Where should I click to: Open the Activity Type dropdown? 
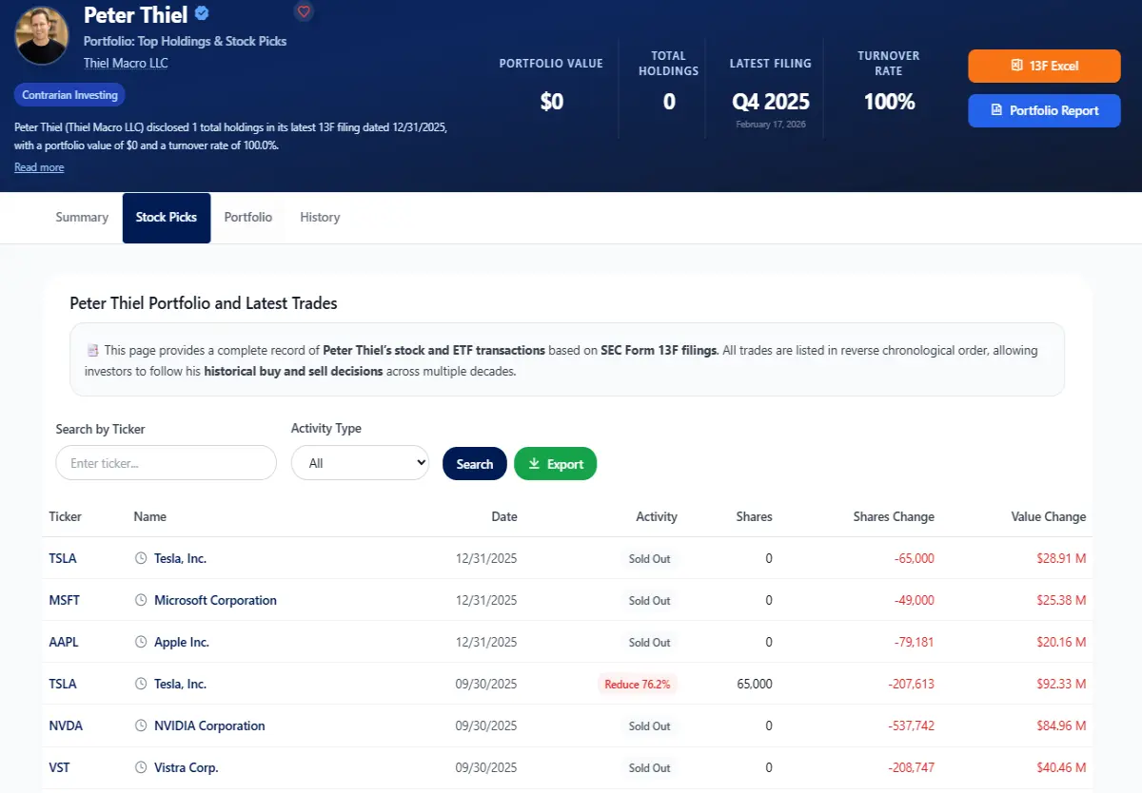coord(360,463)
